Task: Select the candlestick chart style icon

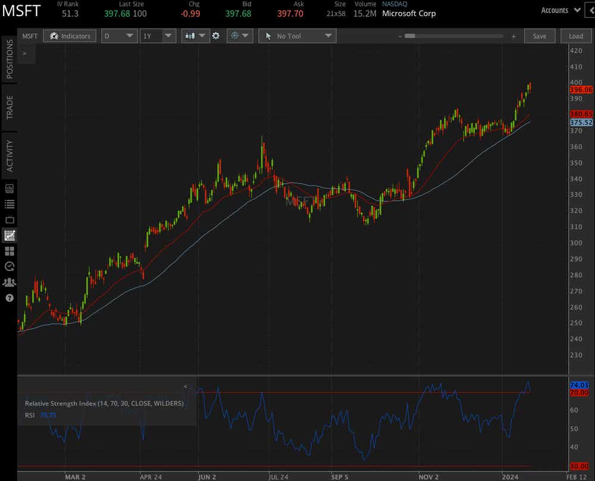Action: 192,36
